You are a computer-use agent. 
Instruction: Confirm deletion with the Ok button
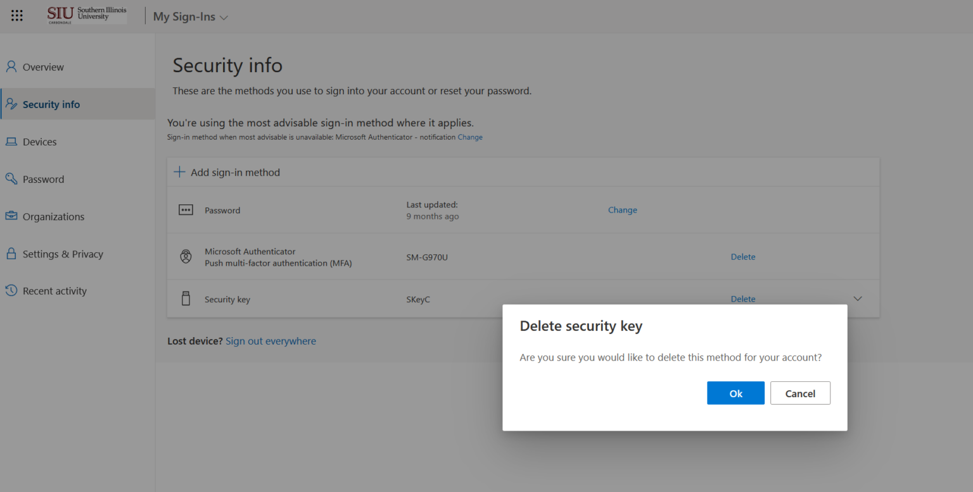pos(735,393)
